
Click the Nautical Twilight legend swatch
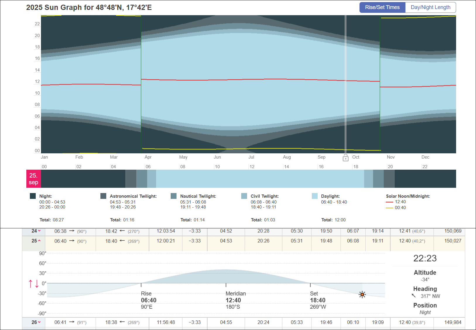[174, 196]
